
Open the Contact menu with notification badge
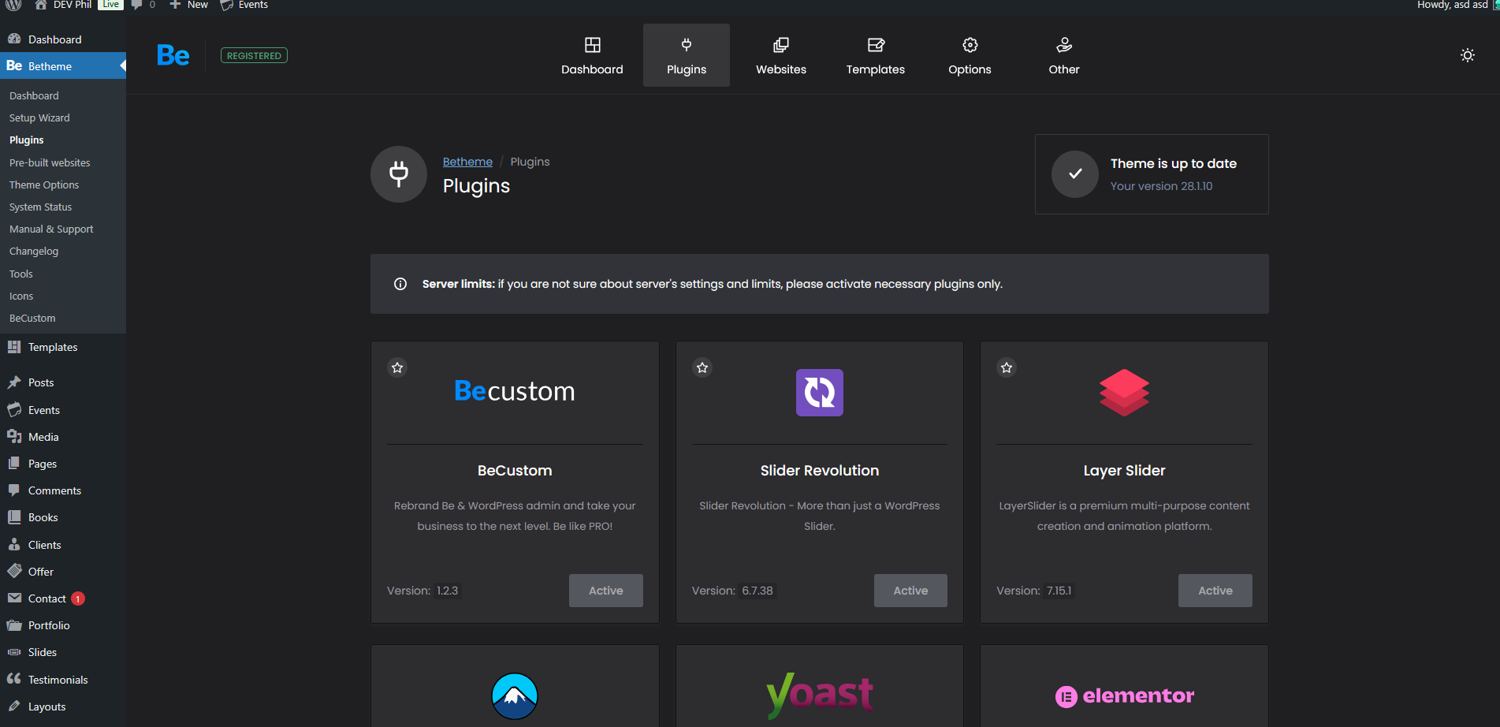[x=47, y=598]
